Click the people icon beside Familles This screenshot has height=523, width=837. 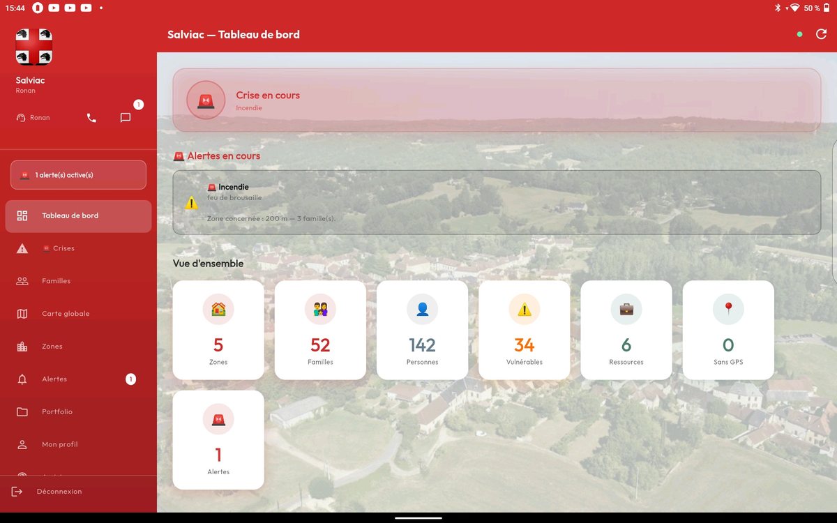pyautogui.click(x=22, y=281)
